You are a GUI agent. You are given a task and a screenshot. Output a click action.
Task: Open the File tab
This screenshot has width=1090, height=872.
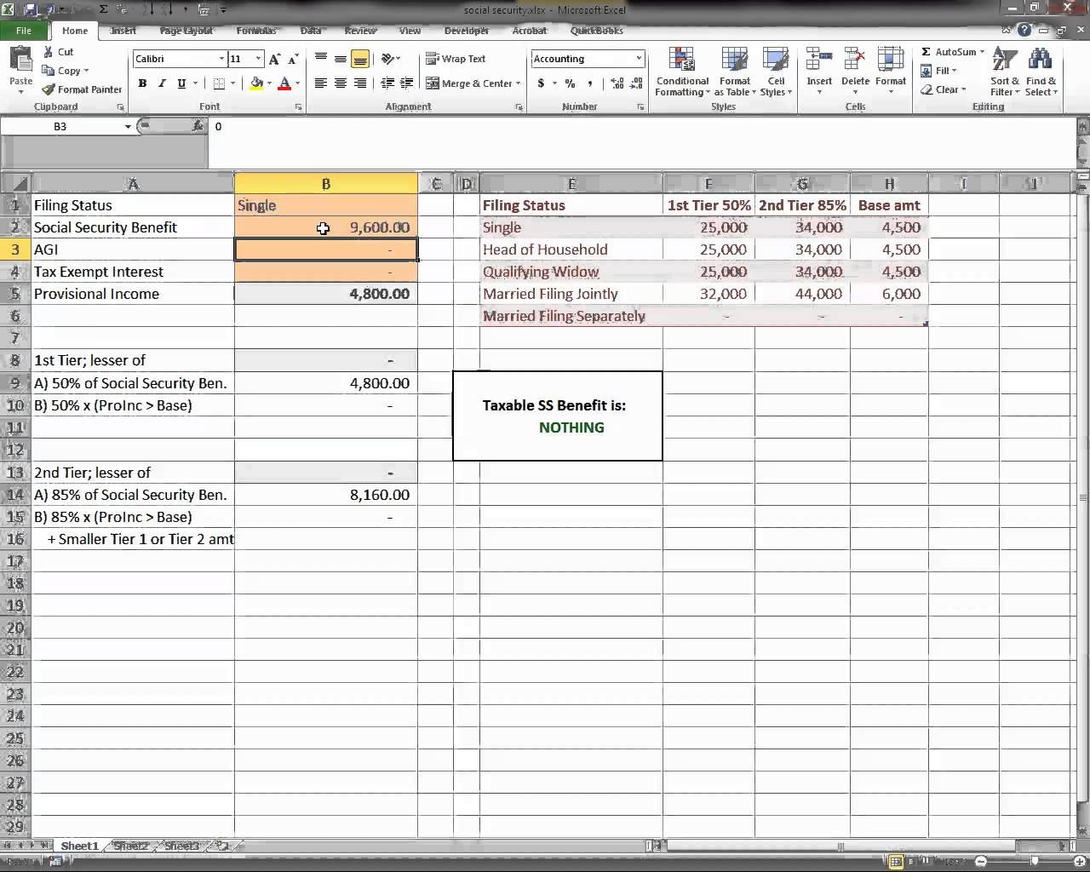click(24, 31)
